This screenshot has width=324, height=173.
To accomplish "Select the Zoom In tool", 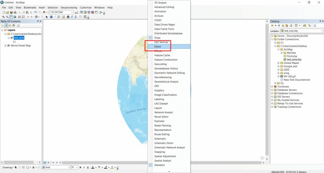I will pos(3,17).
